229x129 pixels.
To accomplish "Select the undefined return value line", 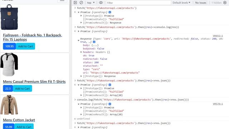I will coord(83,119).
